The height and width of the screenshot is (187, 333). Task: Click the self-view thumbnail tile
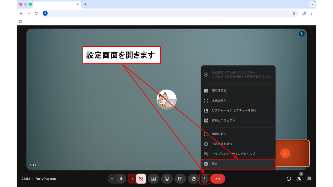click(292, 153)
